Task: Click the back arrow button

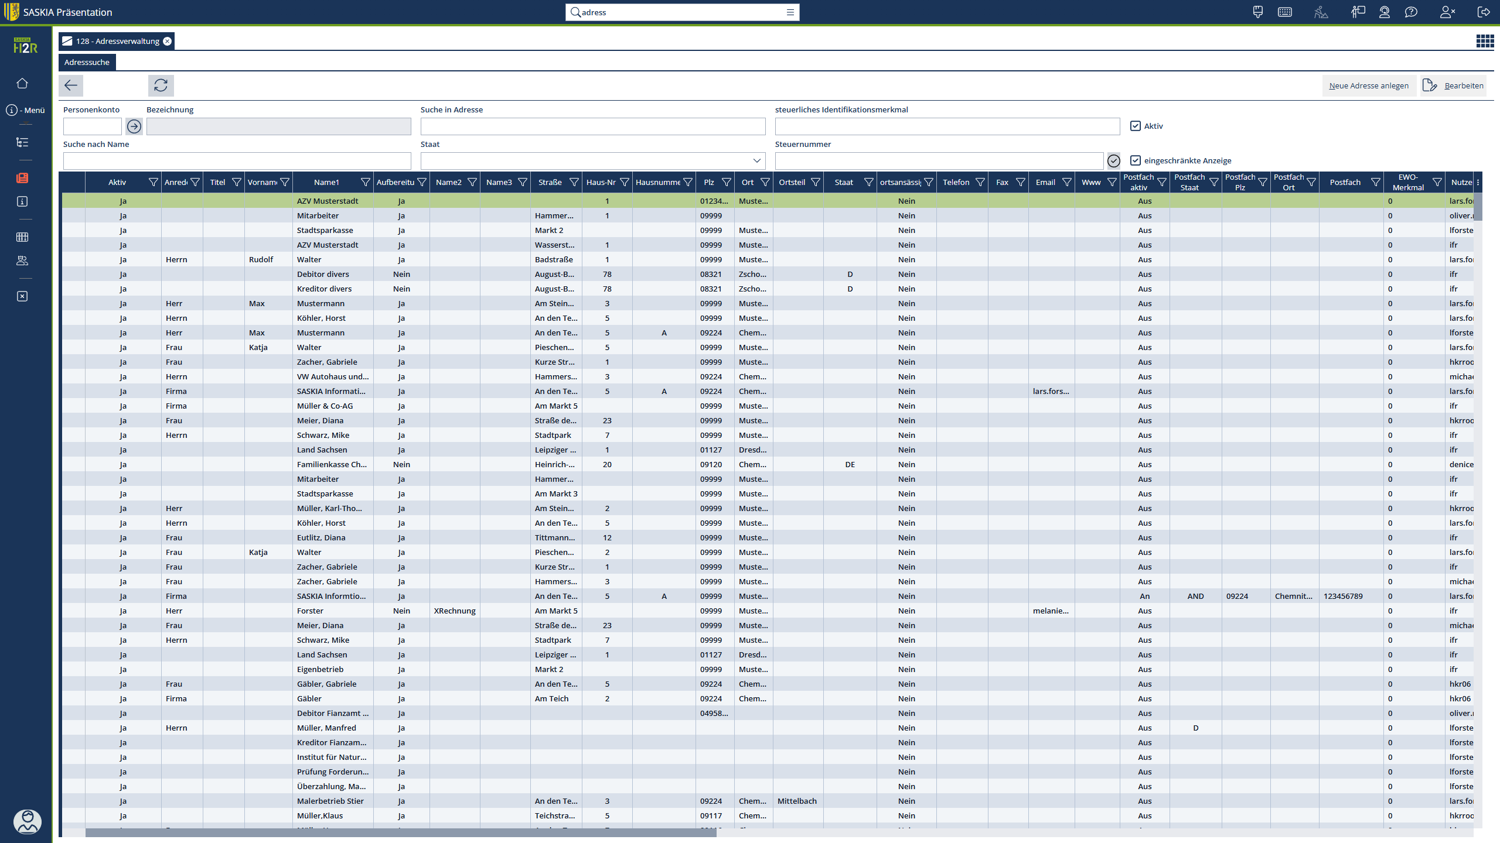Action: (71, 85)
